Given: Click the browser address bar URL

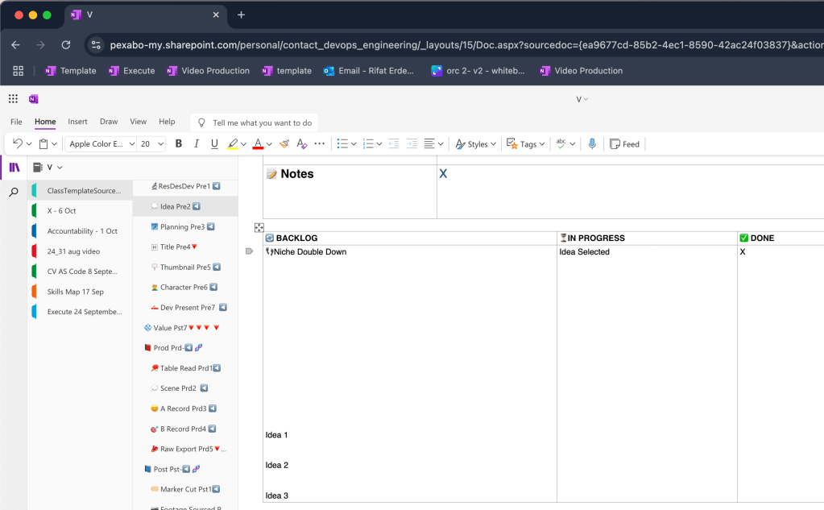Looking at the screenshot, I should pos(466,45).
